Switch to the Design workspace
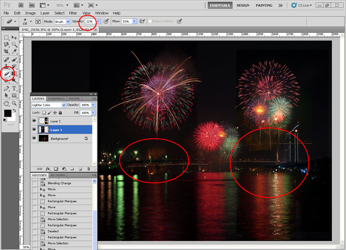The width and height of the screenshot is (346, 250). pos(243,5)
